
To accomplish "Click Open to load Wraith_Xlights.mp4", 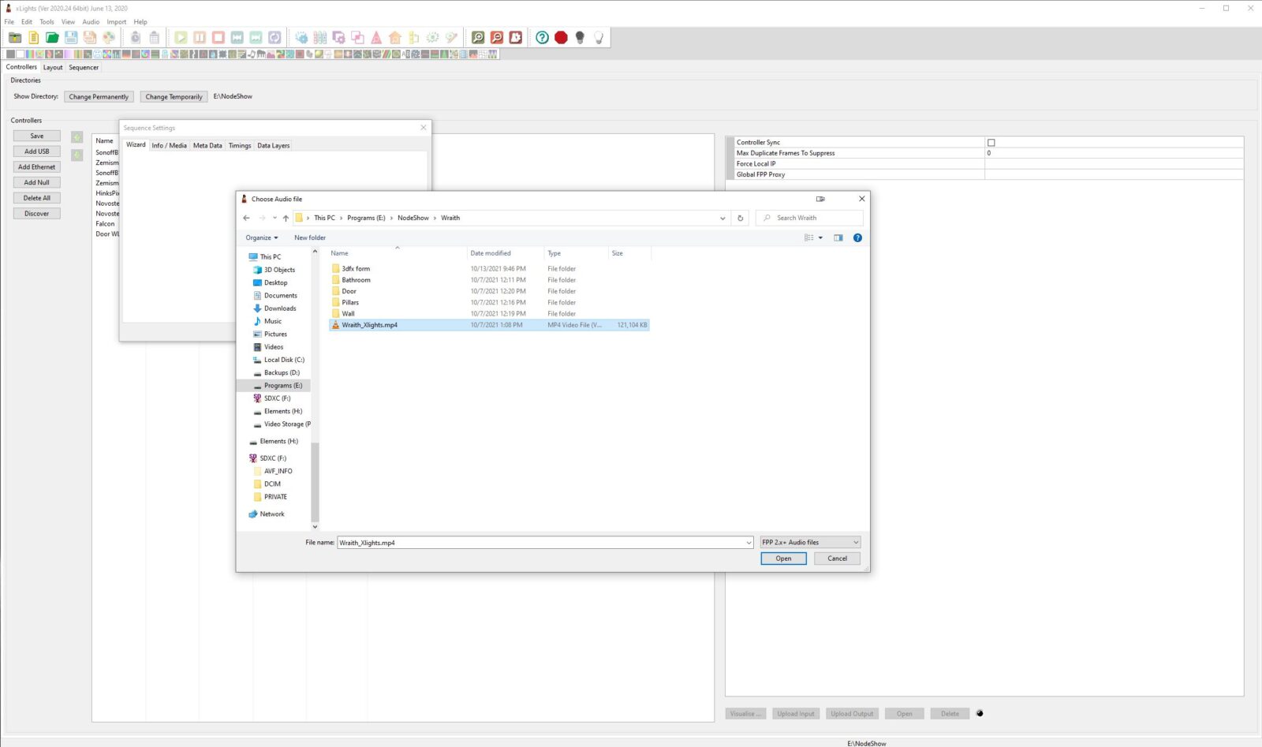I will 783,558.
